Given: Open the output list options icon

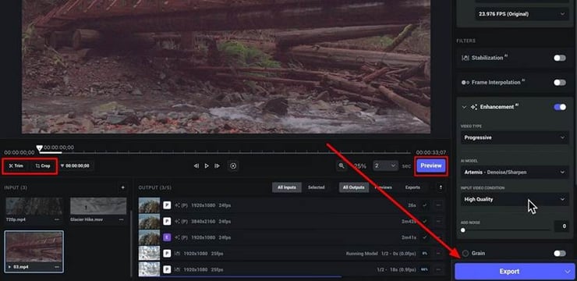Looking at the screenshot, I should tap(441, 187).
